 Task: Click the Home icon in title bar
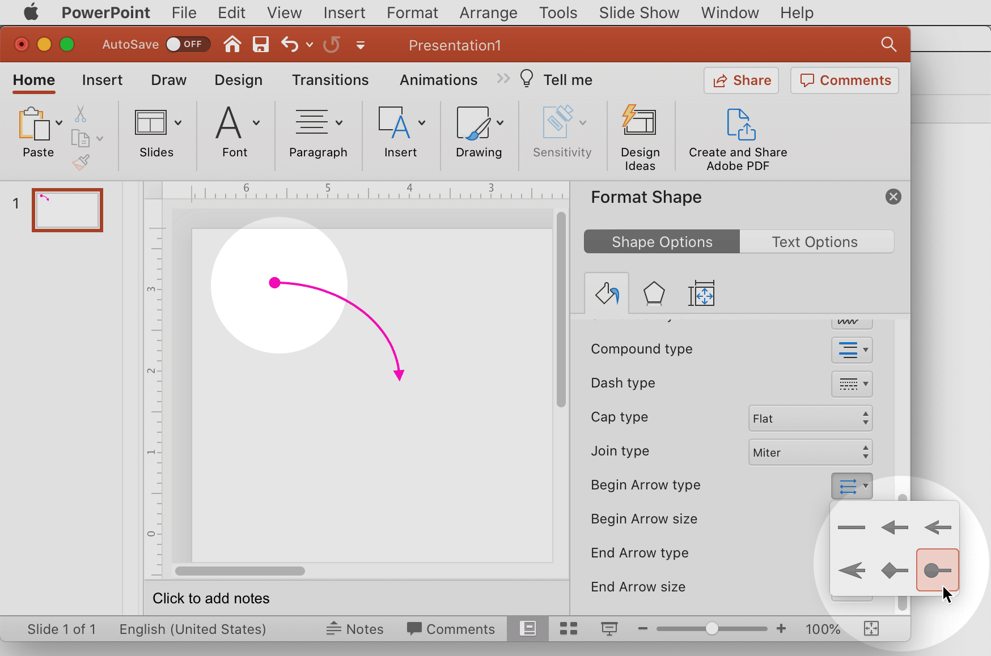click(232, 44)
